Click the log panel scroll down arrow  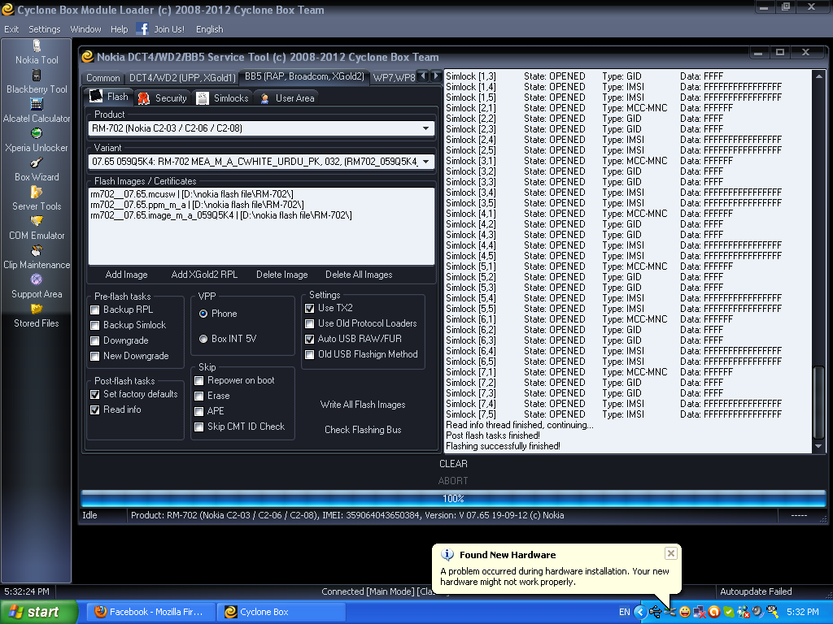(x=818, y=447)
